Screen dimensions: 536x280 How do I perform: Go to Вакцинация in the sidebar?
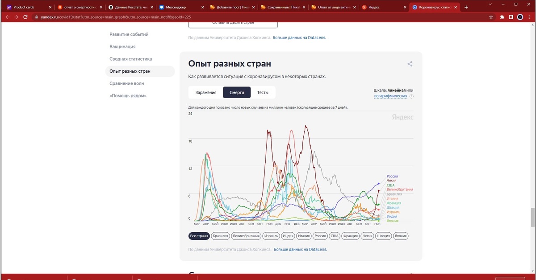tap(122, 46)
